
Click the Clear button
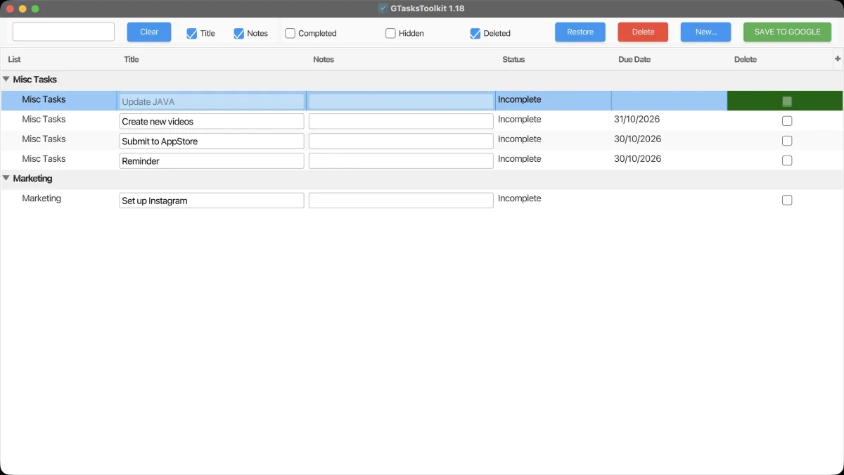point(149,32)
